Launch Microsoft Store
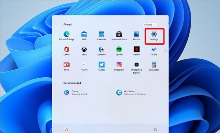The width and height of the screenshot is (220, 133). tap(119, 36)
